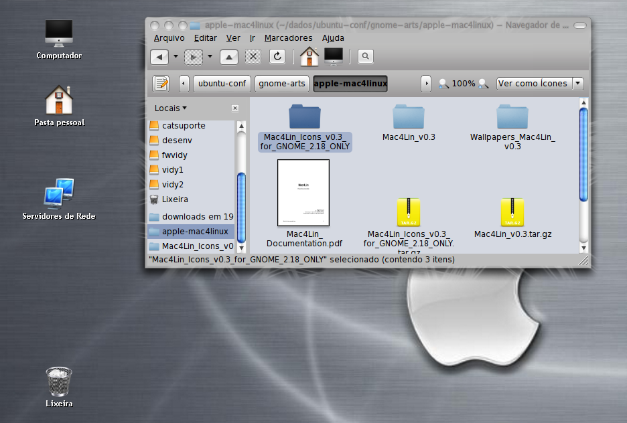Zoom in with the right magnifier icon
627x423 pixels.
coord(484,84)
